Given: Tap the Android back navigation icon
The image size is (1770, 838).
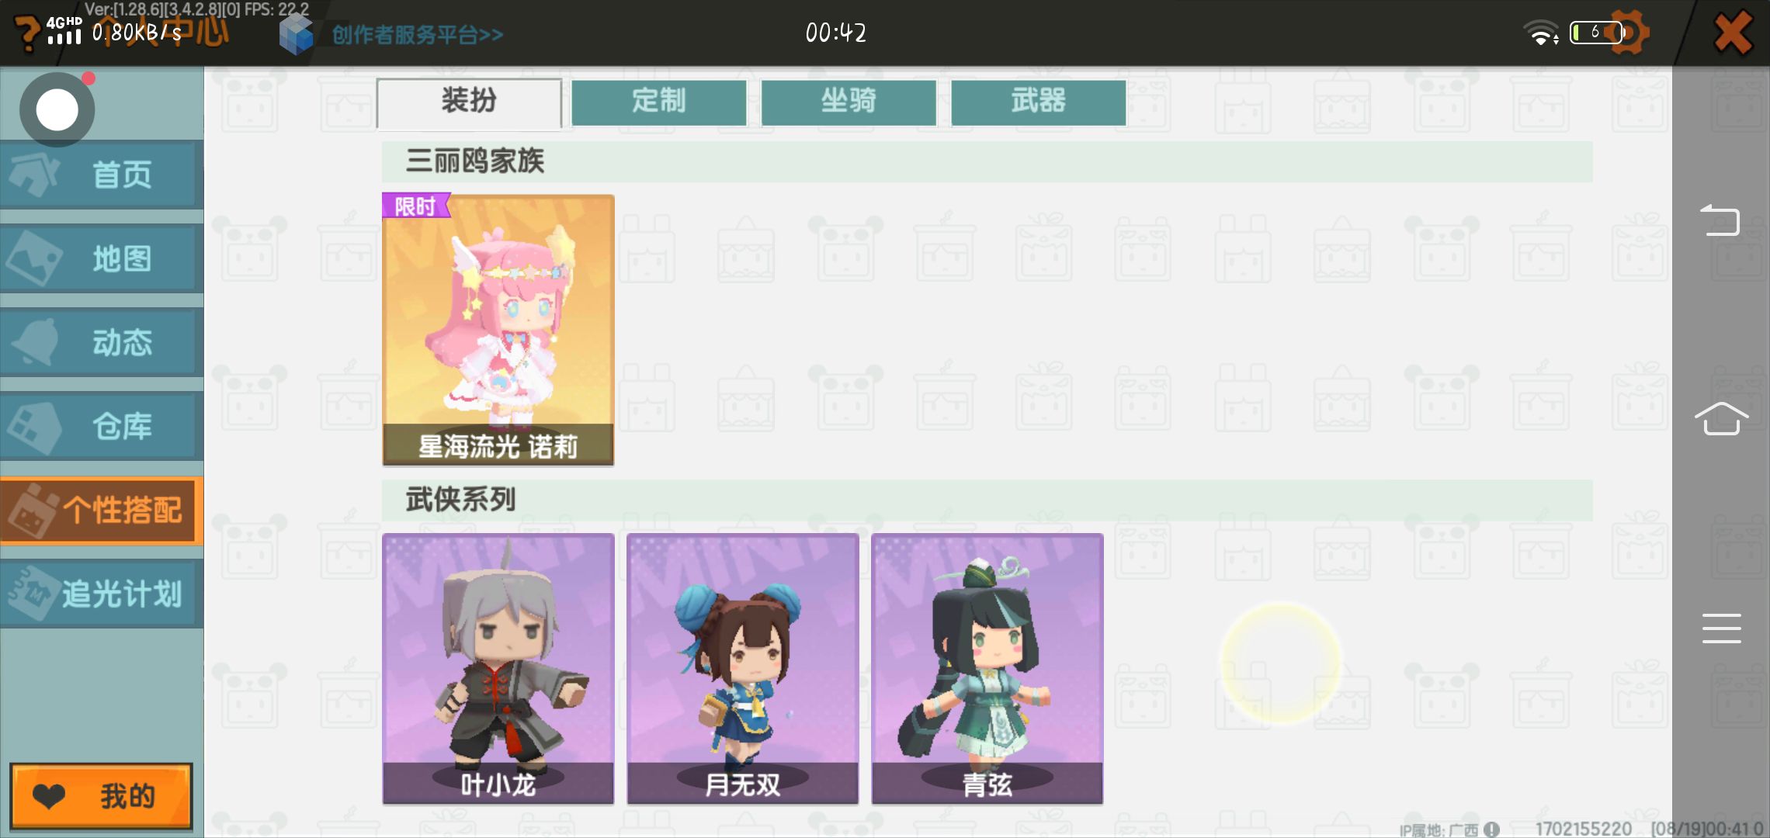Looking at the screenshot, I should point(1720,220).
